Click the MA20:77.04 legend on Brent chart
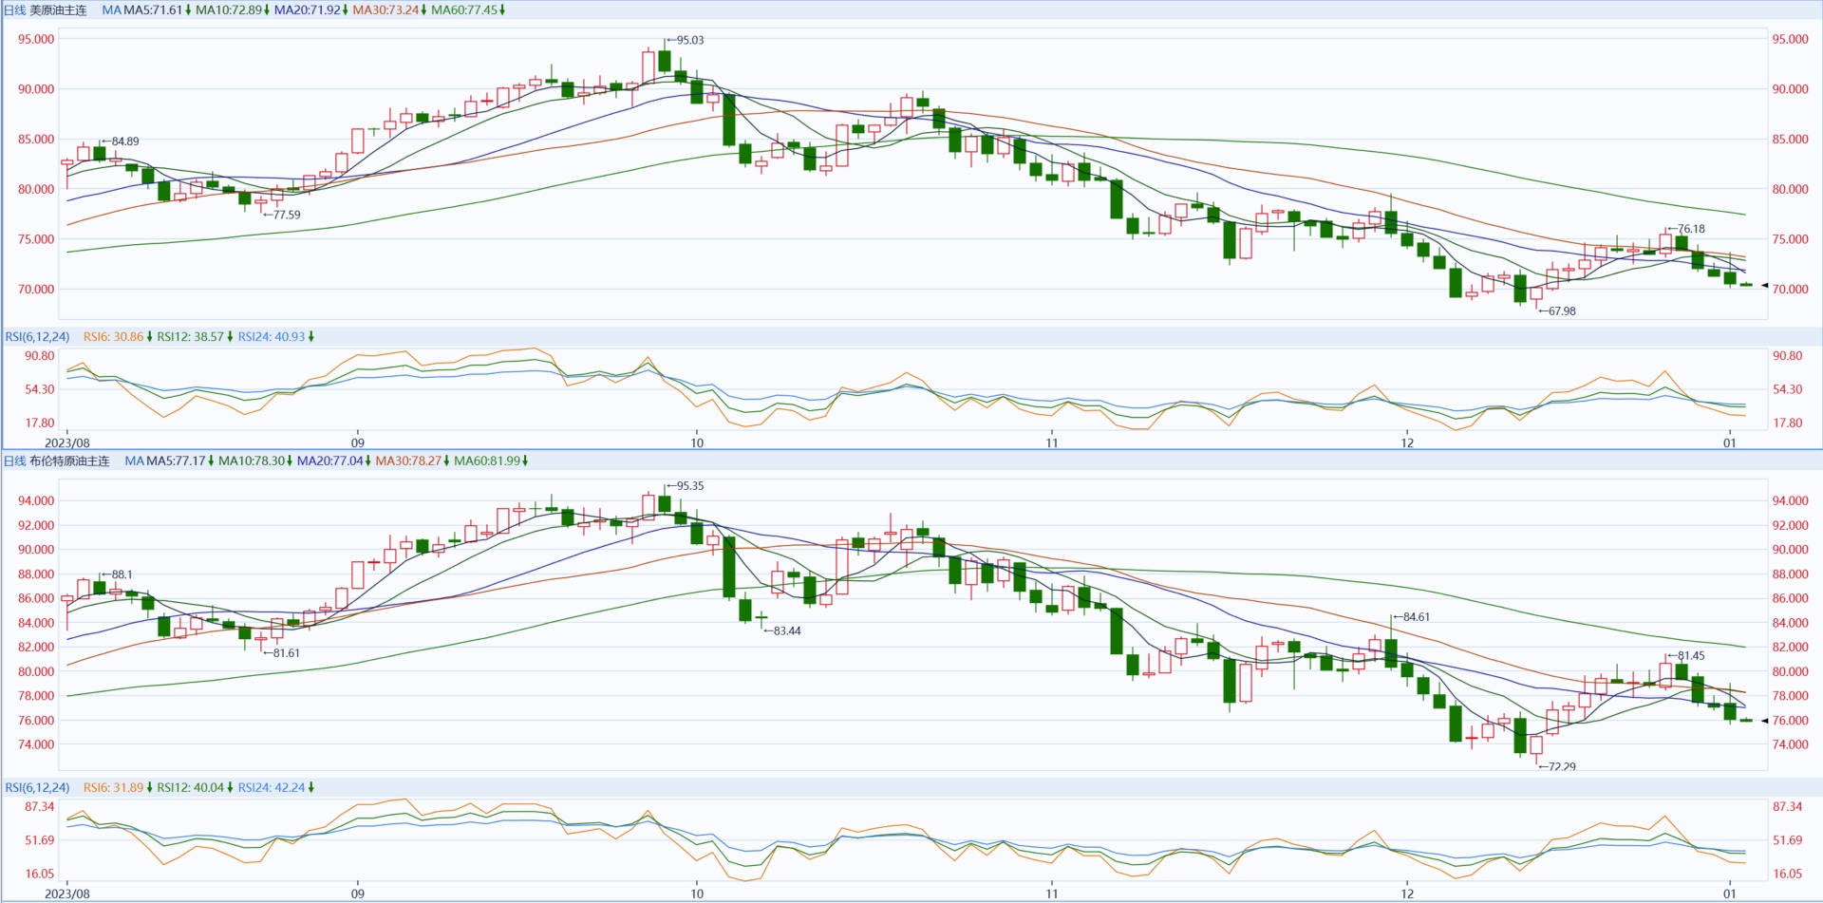This screenshot has height=903, width=1823. (329, 461)
